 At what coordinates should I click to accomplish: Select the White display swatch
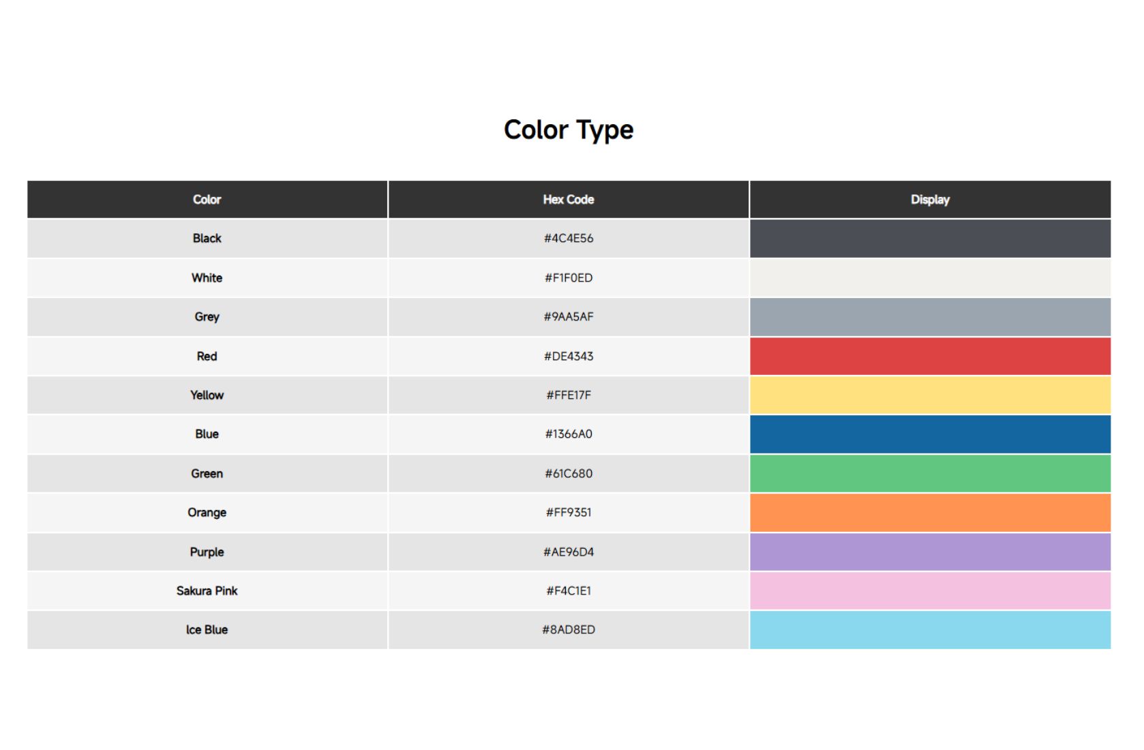pos(929,277)
